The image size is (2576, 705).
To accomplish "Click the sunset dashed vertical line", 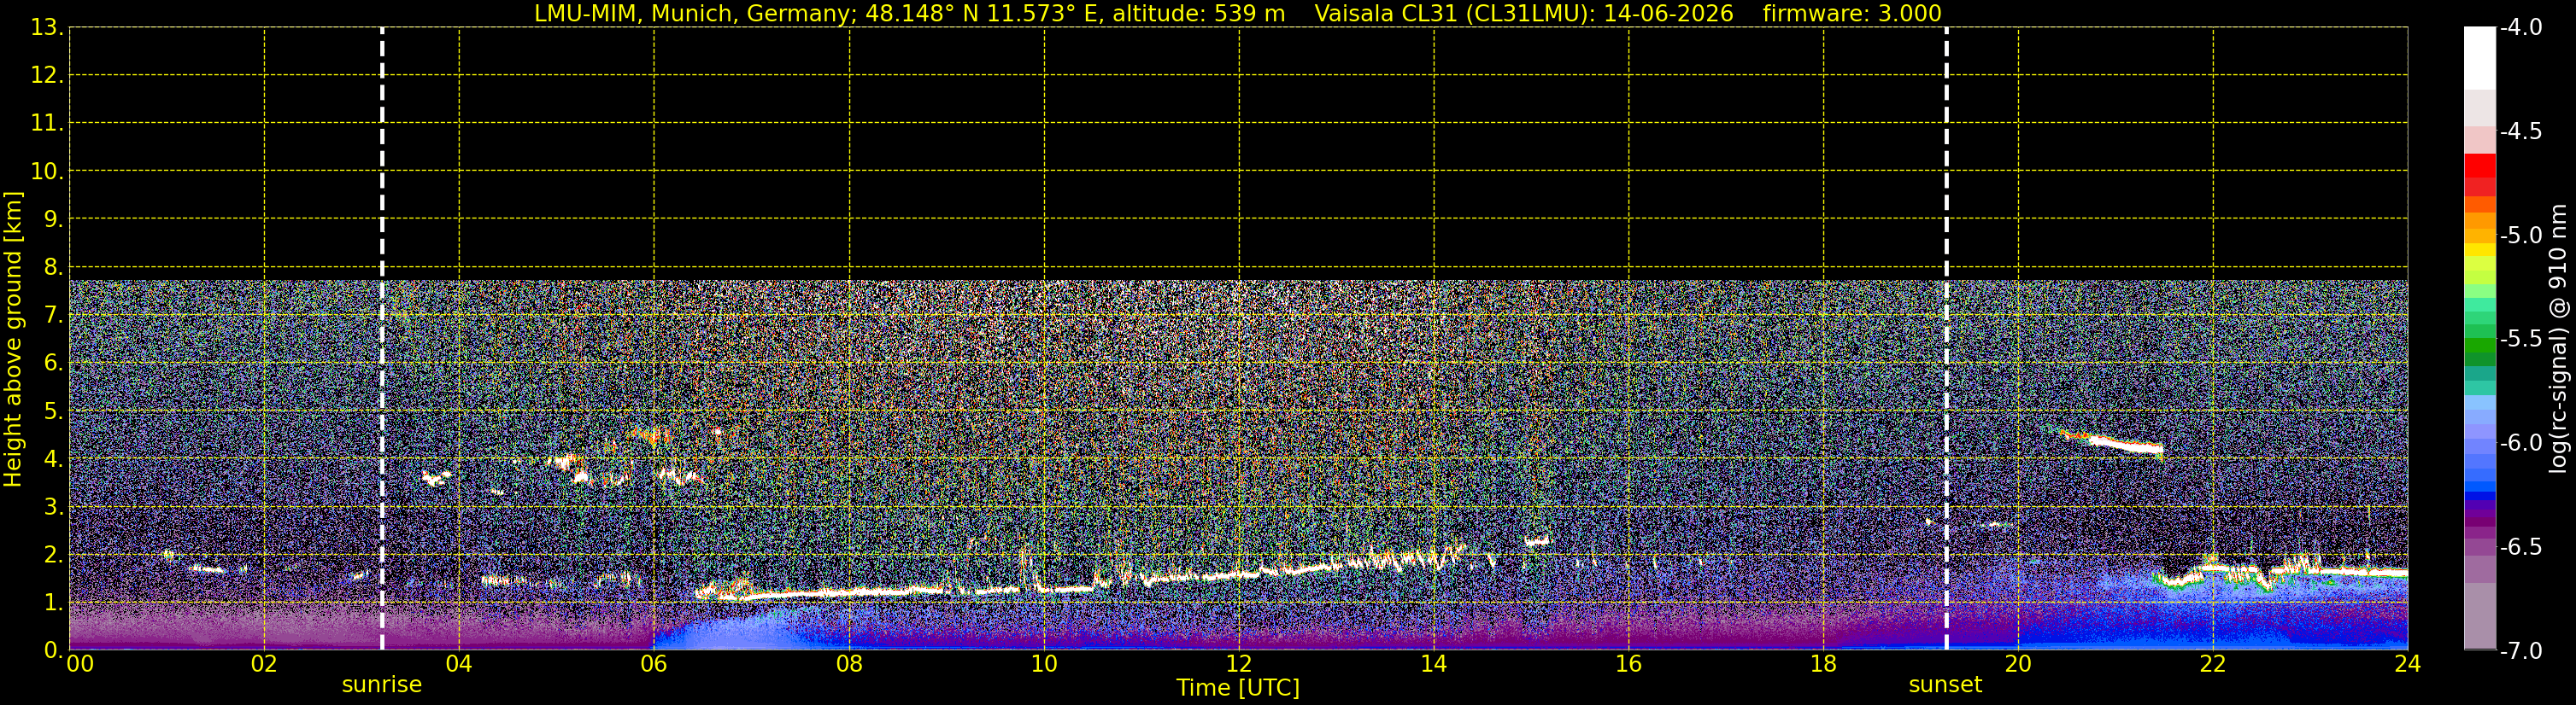I will click(x=1946, y=339).
